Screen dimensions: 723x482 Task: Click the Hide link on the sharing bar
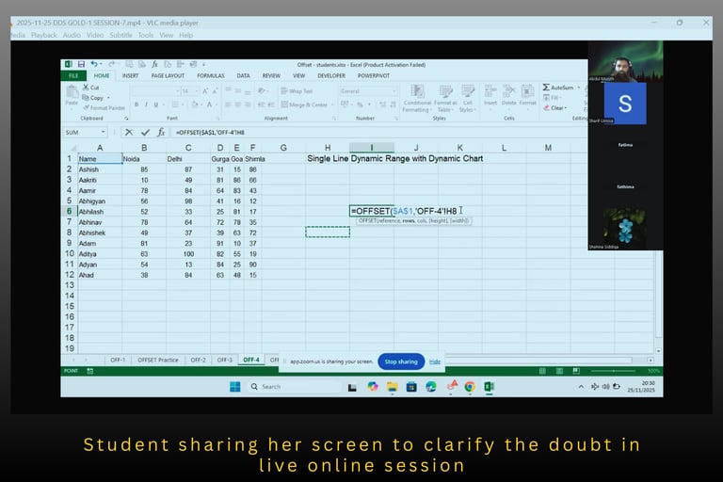click(x=435, y=361)
